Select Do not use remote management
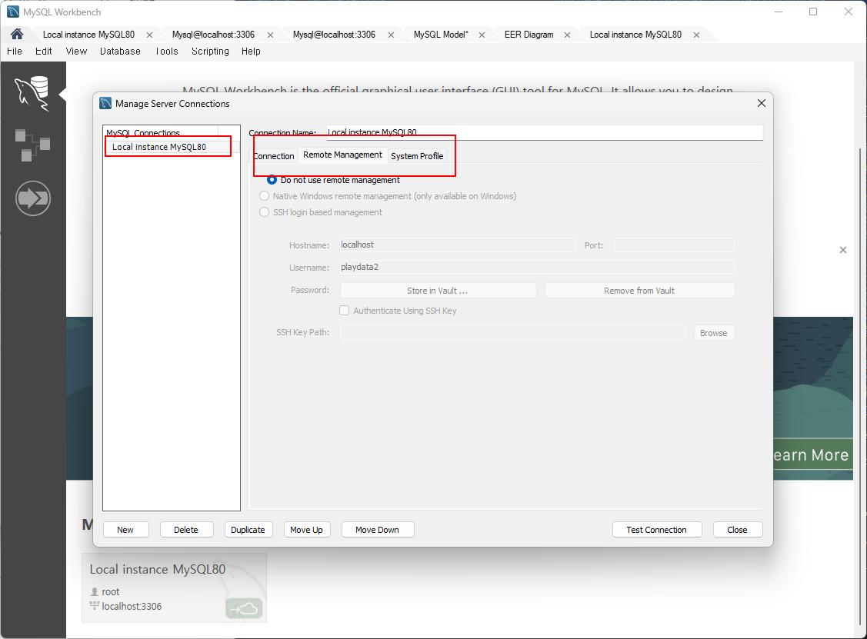This screenshot has width=867, height=639. (x=272, y=180)
